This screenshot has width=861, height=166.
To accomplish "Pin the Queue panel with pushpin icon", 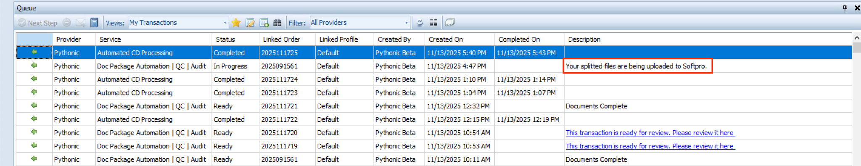I will (x=845, y=8).
